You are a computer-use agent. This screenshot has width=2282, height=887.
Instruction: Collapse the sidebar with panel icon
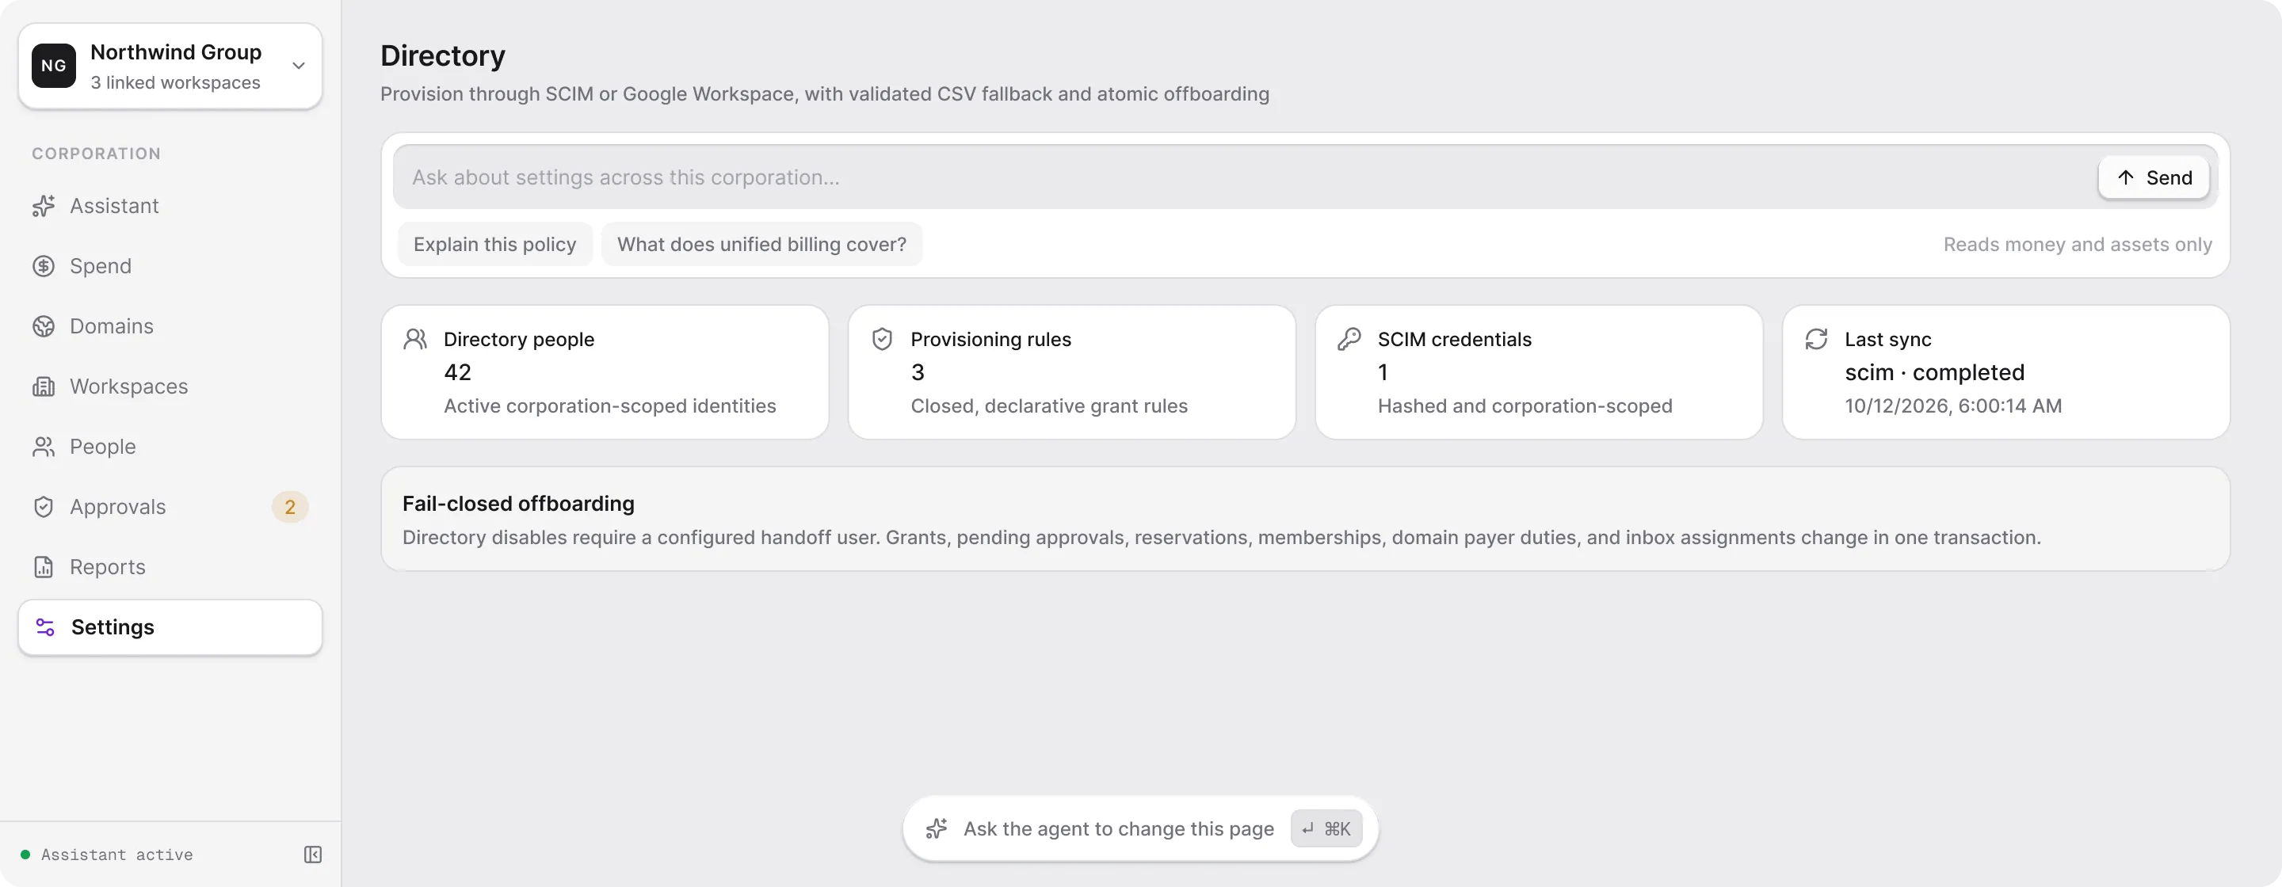click(x=313, y=855)
